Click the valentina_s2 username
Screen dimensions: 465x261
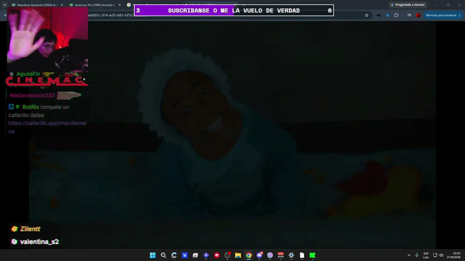click(39, 242)
